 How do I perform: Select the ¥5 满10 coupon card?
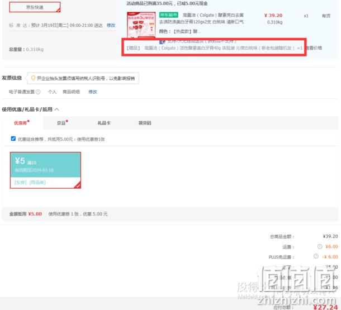[45, 170]
